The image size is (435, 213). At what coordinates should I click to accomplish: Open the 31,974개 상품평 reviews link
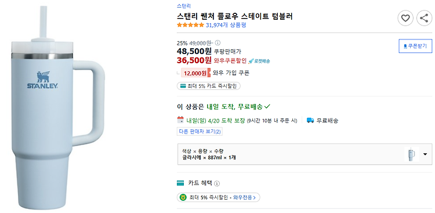click(226, 25)
